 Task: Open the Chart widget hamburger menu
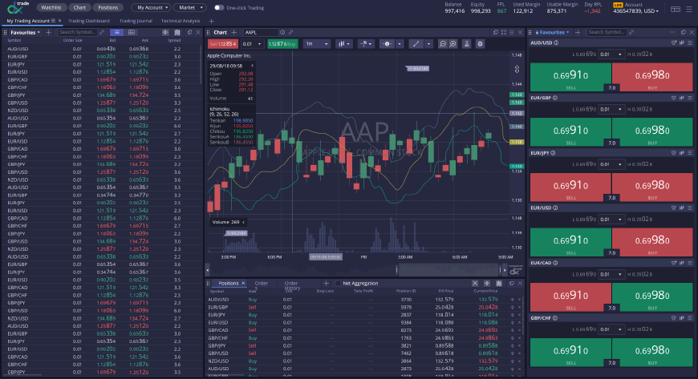click(x=512, y=33)
